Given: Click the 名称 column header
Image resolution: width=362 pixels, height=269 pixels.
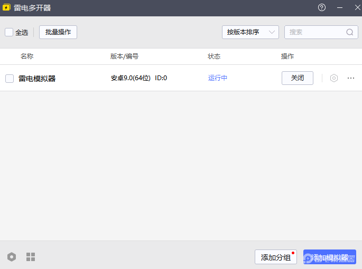Looking at the screenshot, I should (27, 56).
